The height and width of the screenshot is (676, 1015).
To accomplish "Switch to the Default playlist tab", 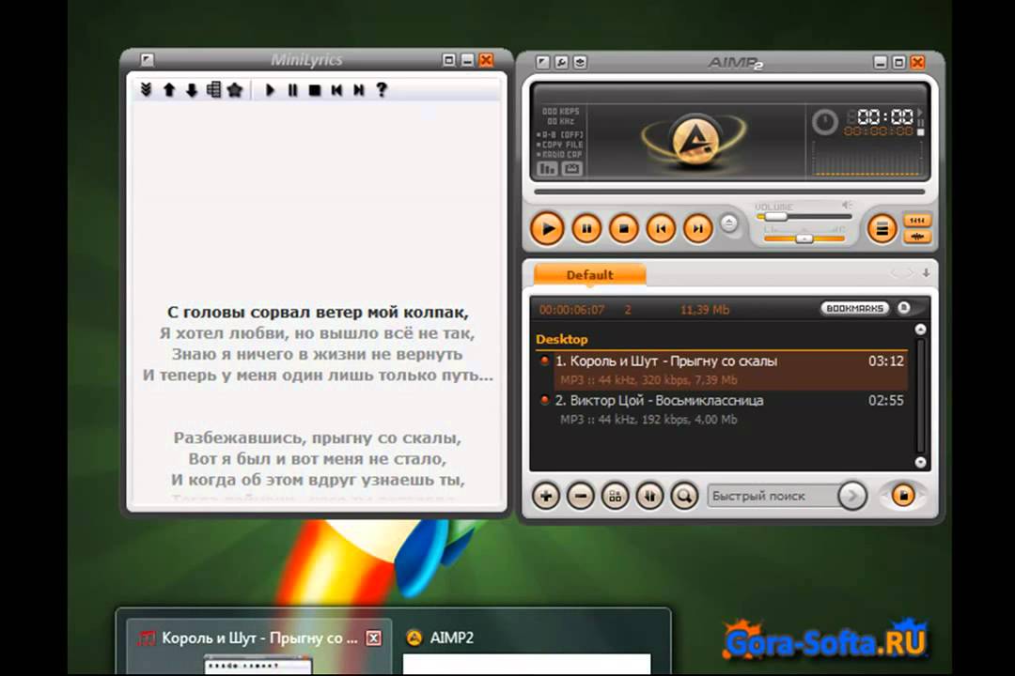I will [x=589, y=274].
